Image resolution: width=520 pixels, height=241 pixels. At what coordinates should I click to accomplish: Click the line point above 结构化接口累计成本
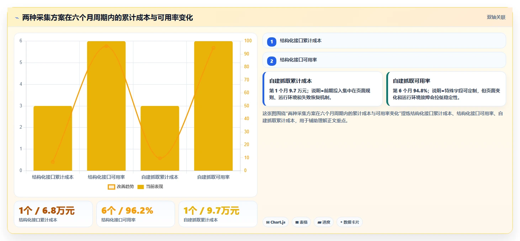53,162
